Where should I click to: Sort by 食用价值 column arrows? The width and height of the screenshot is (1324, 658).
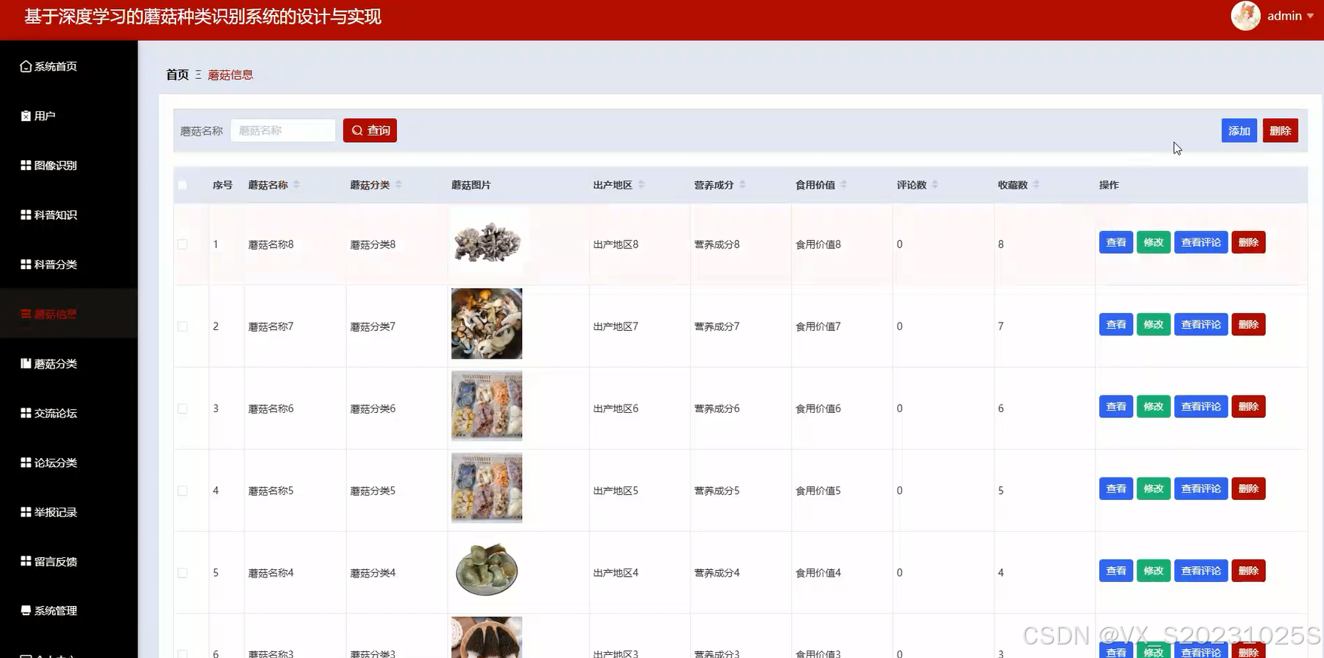(x=844, y=185)
